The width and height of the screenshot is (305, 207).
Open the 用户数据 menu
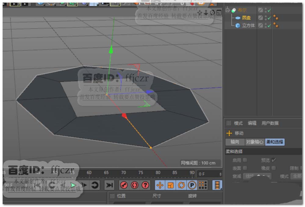[270, 123]
